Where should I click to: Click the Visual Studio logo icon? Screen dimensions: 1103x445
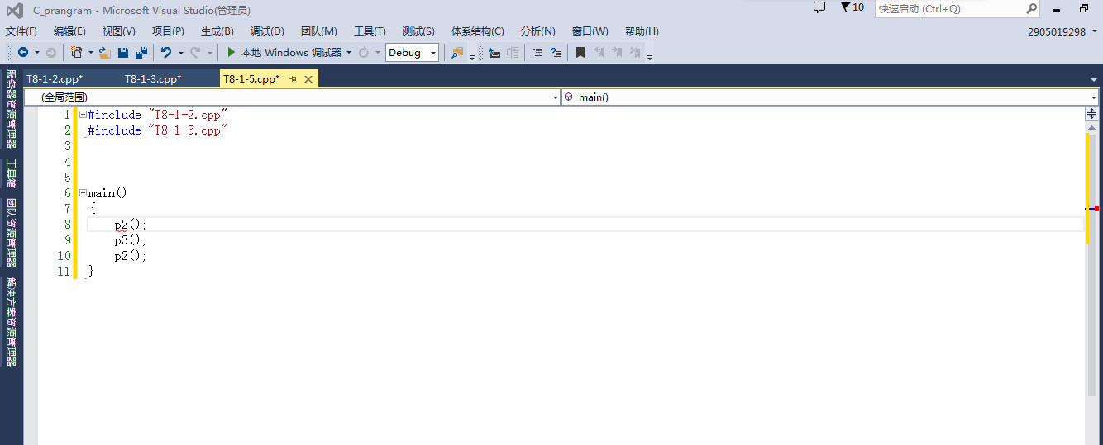coord(14,10)
